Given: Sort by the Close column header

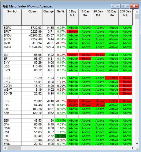Looking at the screenshot, I should 32,17.
